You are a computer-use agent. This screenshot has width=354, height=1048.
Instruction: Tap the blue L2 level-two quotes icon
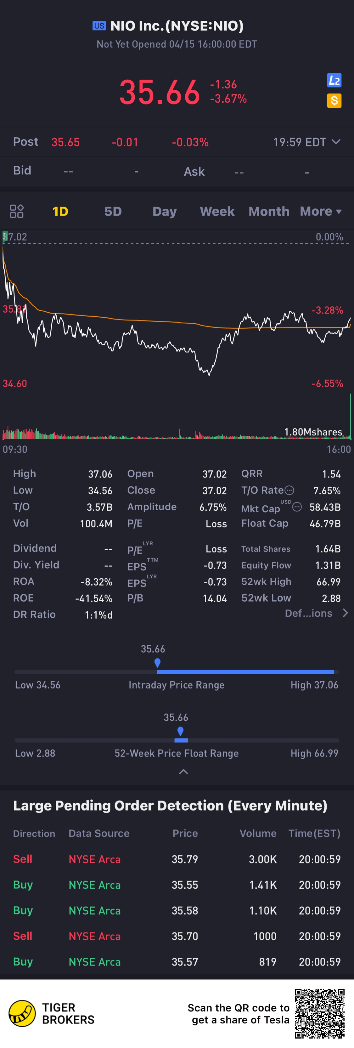pos(334,81)
